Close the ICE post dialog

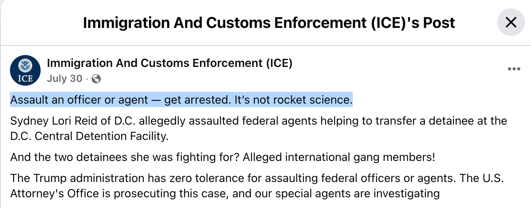point(511,23)
